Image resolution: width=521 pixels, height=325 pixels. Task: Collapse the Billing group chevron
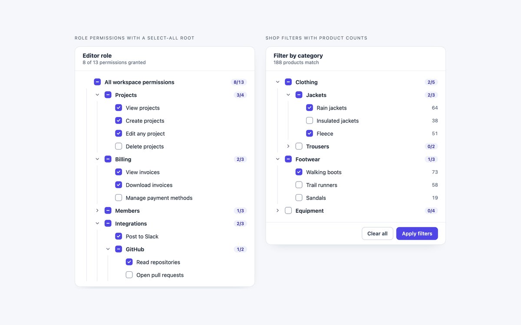97,159
